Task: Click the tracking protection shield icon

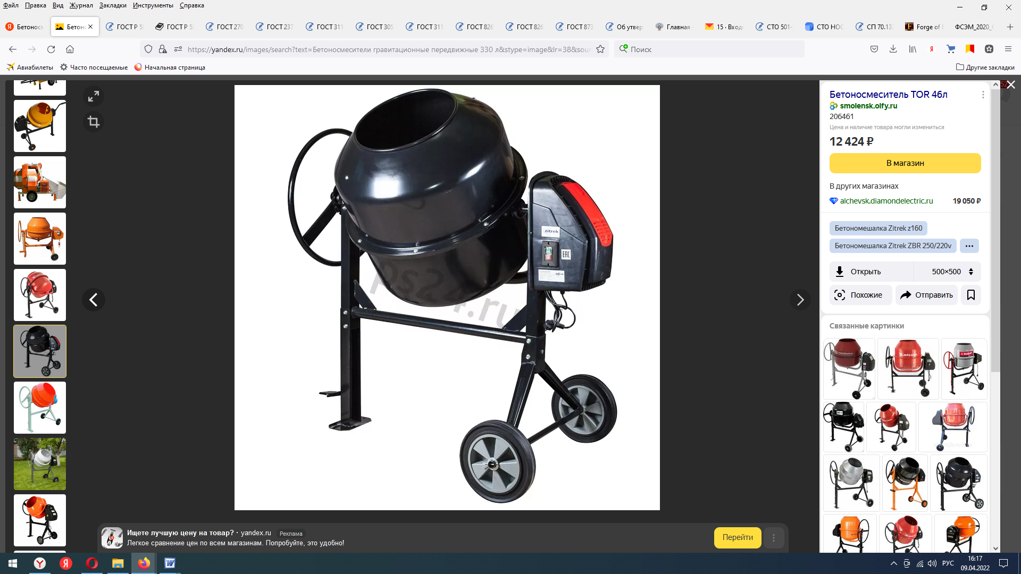Action: (x=148, y=49)
